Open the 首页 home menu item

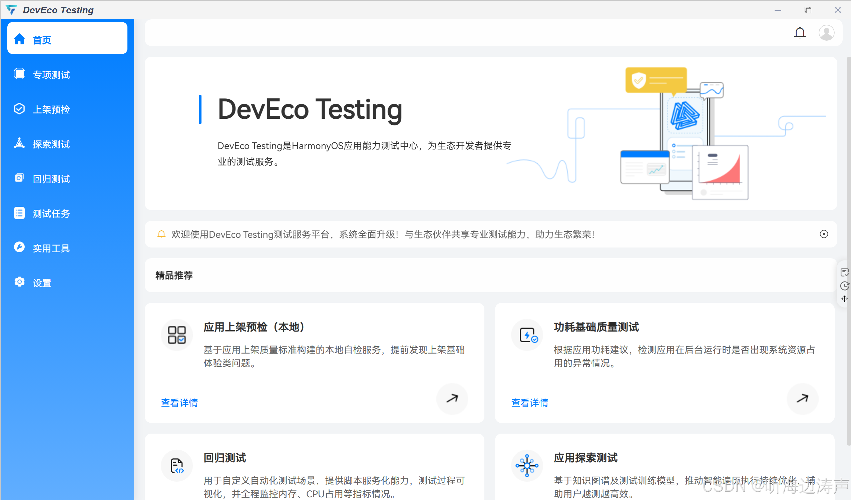(67, 38)
